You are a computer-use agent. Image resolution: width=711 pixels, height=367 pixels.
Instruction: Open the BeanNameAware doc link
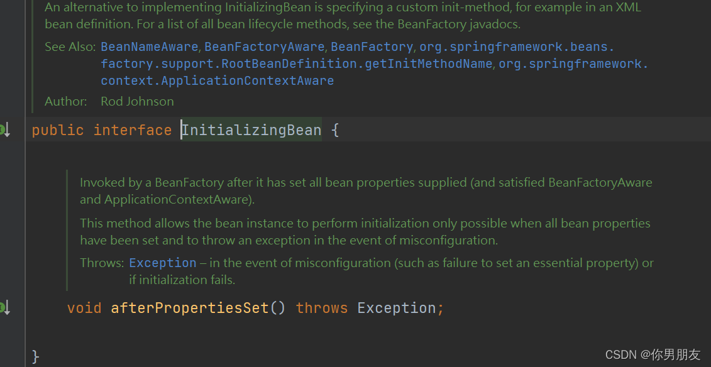tap(149, 47)
